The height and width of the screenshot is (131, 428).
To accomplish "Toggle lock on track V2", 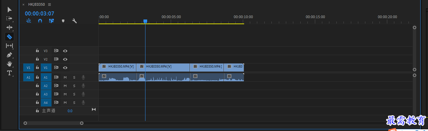I will coord(37,59).
